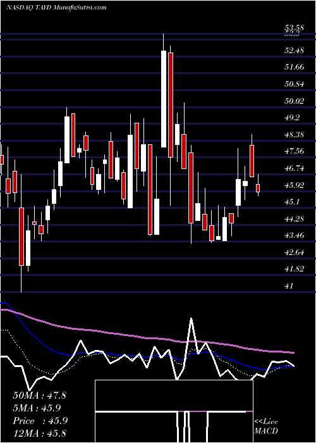316x443 pixels.
Task: Click the 43.46 price label
Action: click(x=295, y=235)
